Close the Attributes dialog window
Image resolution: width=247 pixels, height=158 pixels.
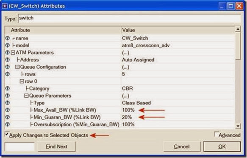(239, 6)
